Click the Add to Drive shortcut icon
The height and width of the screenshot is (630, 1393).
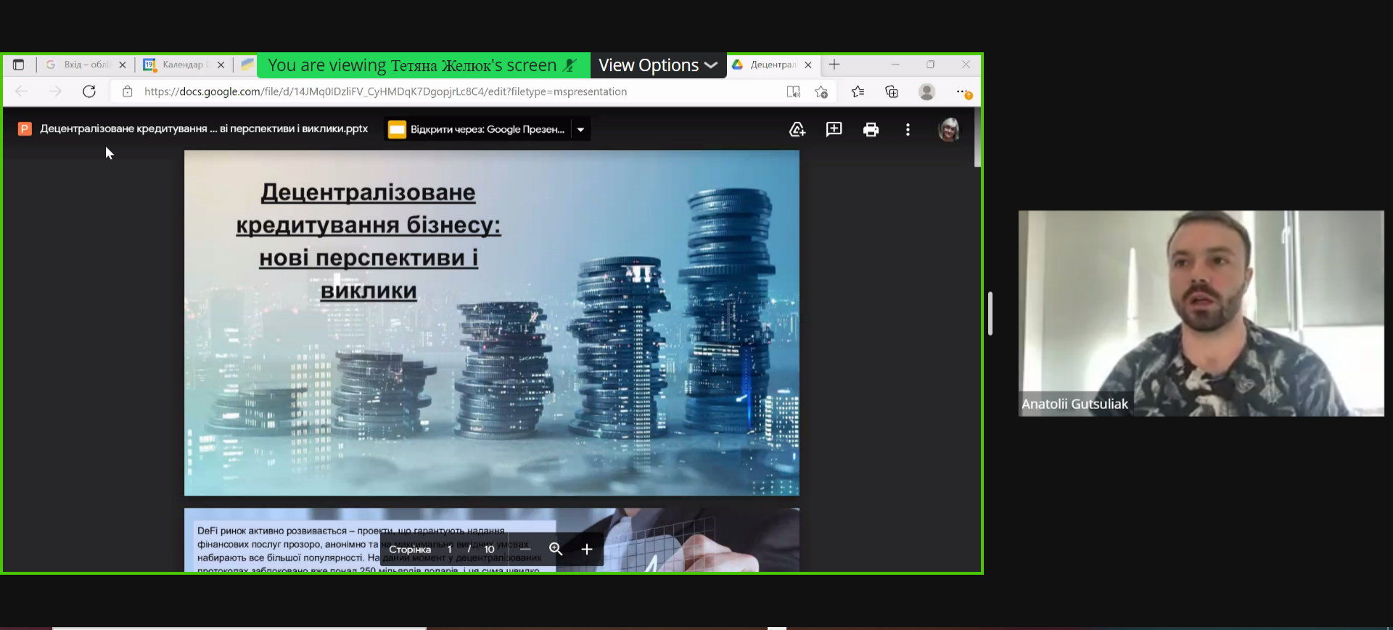[797, 130]
